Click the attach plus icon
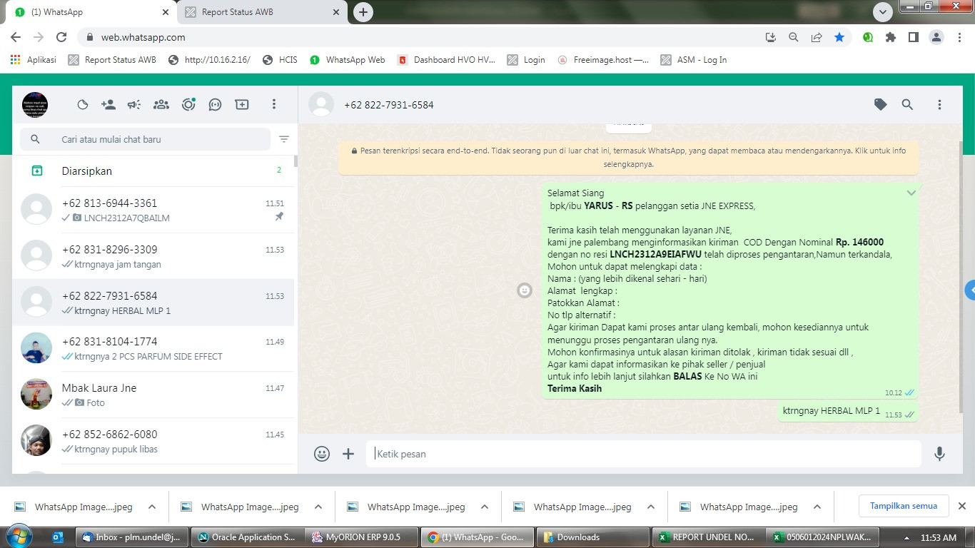Image resolution: width=975 pixels, height=548 pixels. [348, 454]
